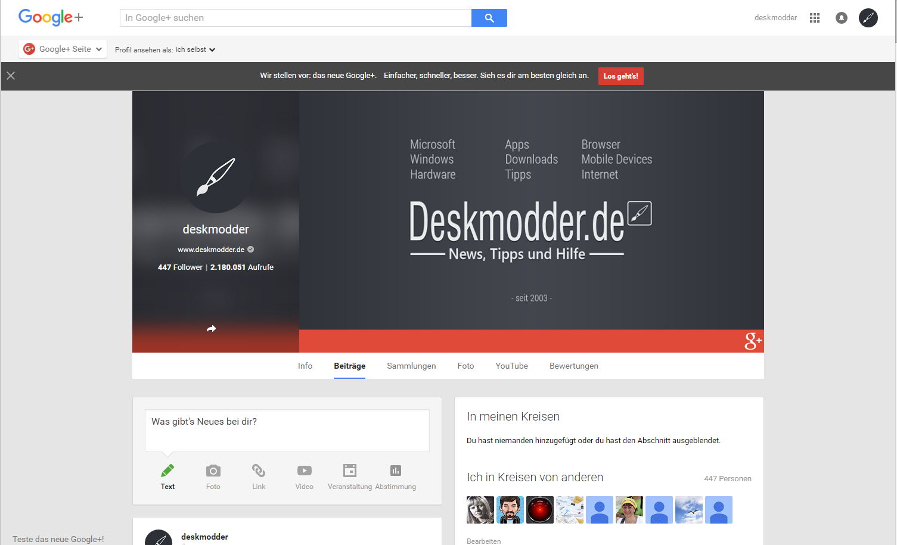Dismiss the new Google+ announcement banner

coord(11,76)
